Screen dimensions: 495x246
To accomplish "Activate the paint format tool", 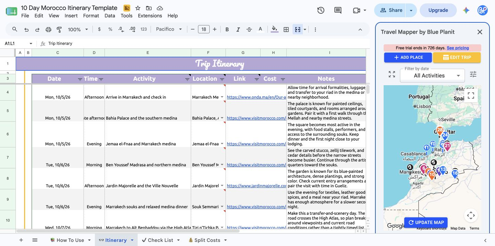I will pos(59,30).
